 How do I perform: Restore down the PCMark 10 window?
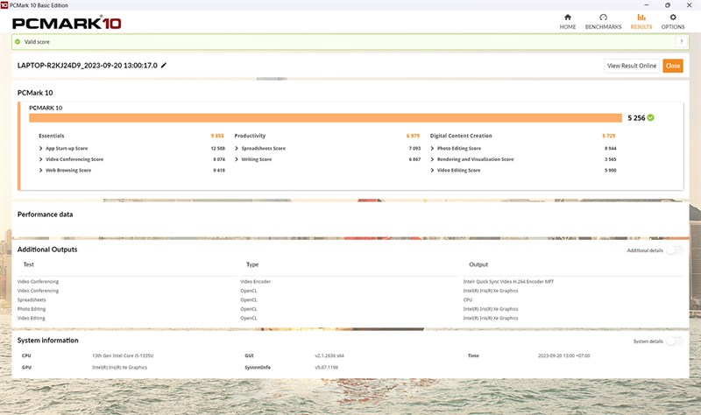point(668,5)
